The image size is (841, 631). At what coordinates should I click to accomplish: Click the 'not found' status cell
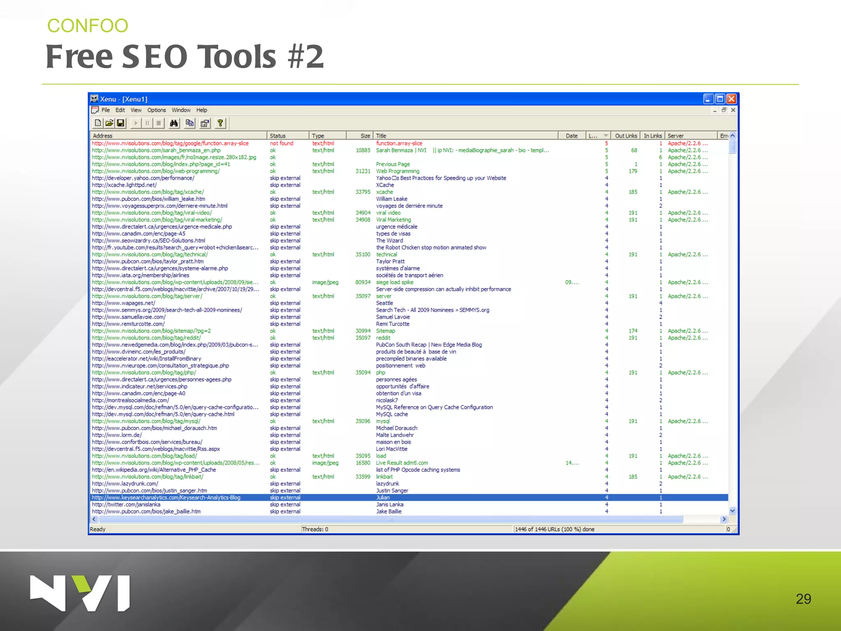click(281, 143)
